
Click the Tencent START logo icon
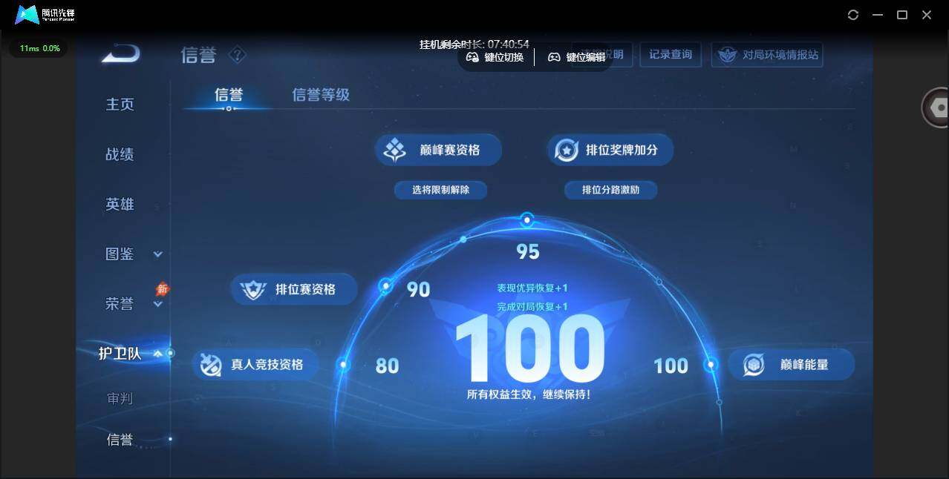click(x=27, y=14)
